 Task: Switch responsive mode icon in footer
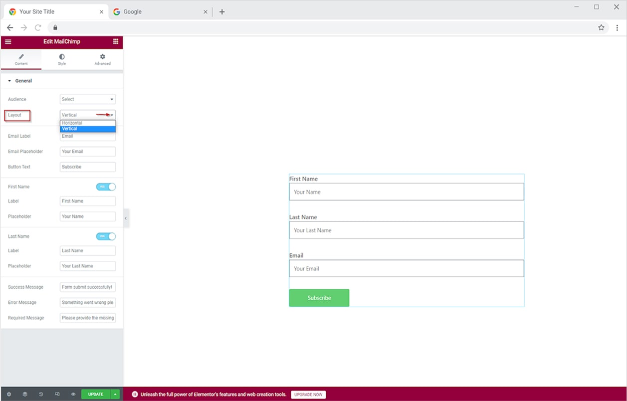coord(57,395)
